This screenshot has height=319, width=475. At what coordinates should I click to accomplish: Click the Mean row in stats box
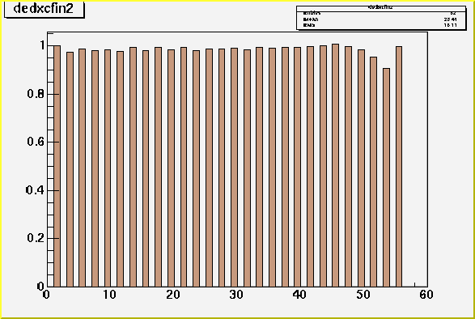pyautogui.click(x=381, y=19)
